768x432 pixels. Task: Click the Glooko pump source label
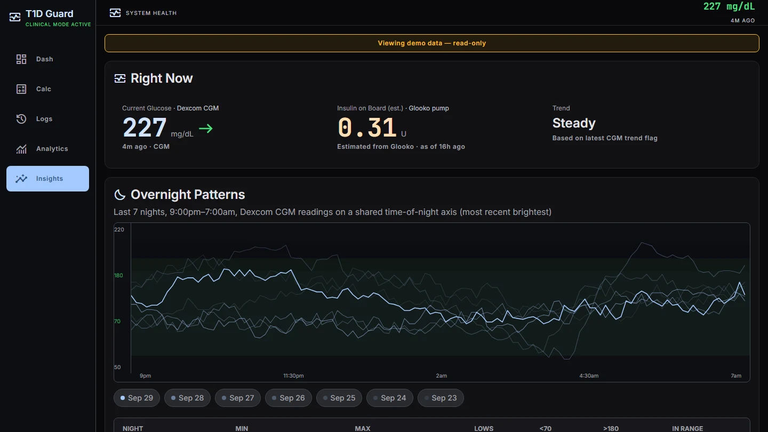click(429, 108)
